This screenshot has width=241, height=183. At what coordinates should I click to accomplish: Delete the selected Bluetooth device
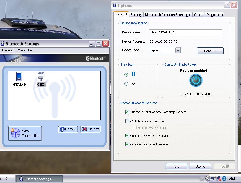(90, 129)
